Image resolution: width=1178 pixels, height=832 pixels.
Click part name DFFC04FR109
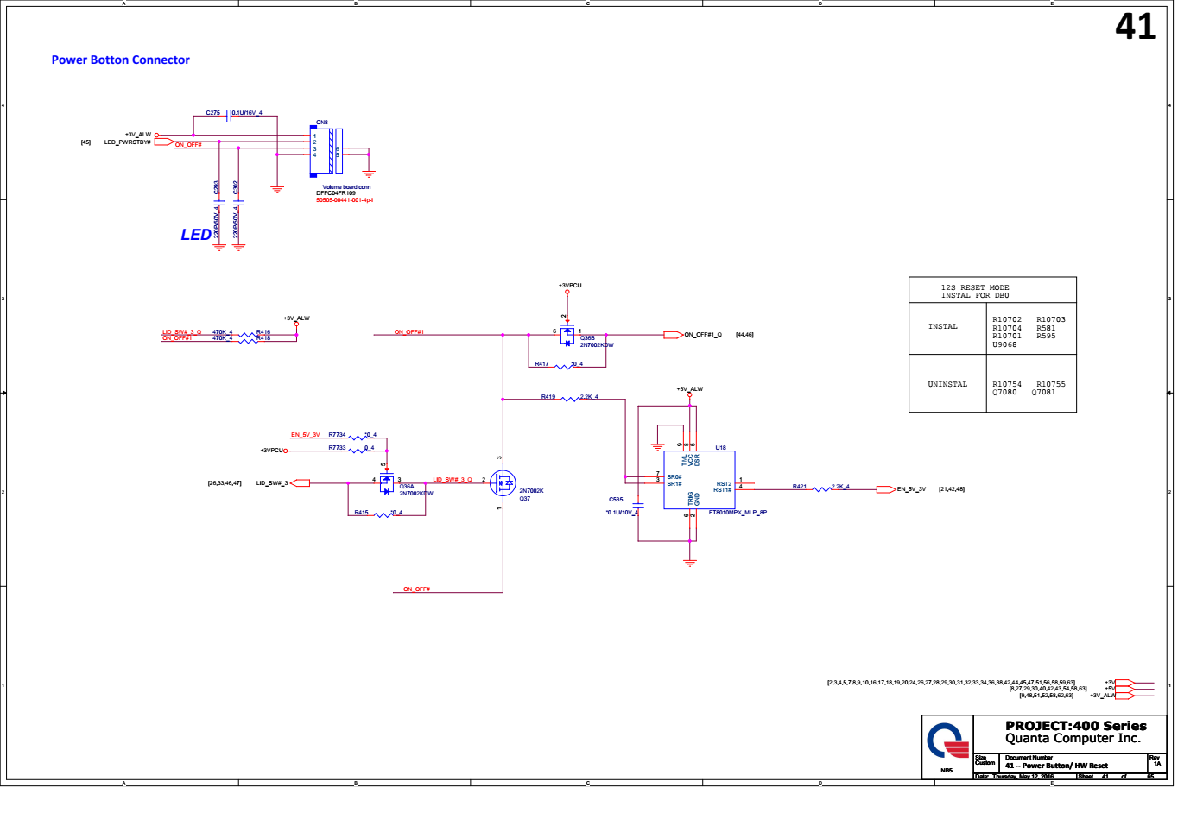pos(336,193)
